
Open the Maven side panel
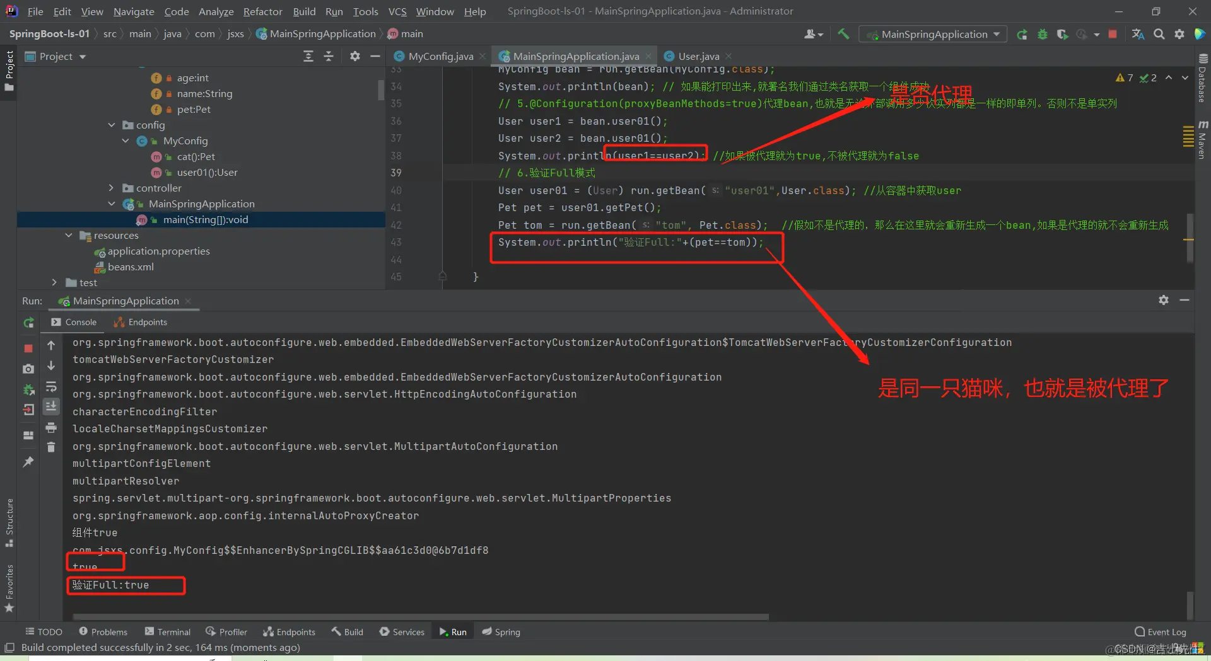pyautogui.click(x=1202, y=139)
